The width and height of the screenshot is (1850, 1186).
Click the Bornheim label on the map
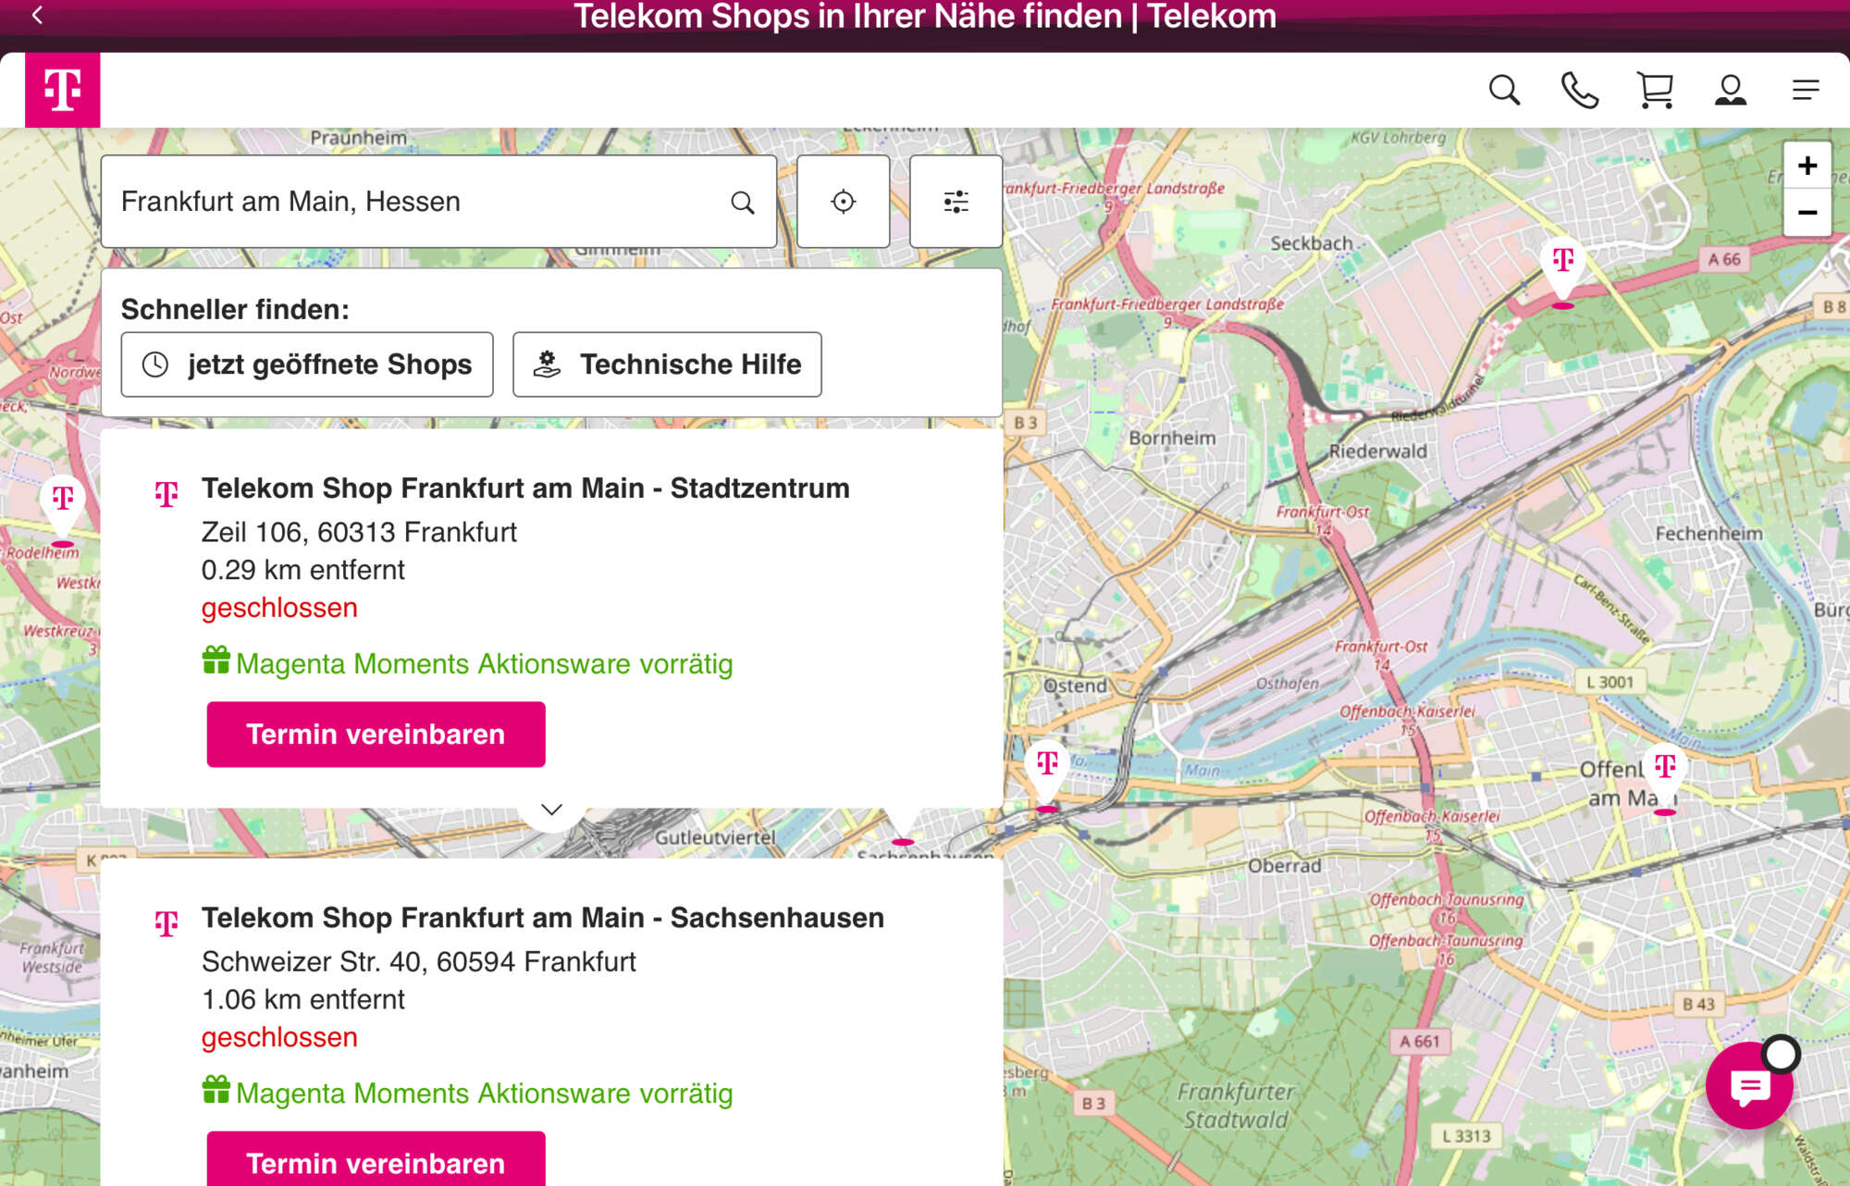point(1172,438)
